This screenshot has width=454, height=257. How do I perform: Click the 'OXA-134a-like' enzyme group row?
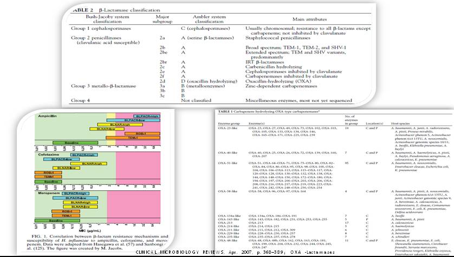coord(229,216)
